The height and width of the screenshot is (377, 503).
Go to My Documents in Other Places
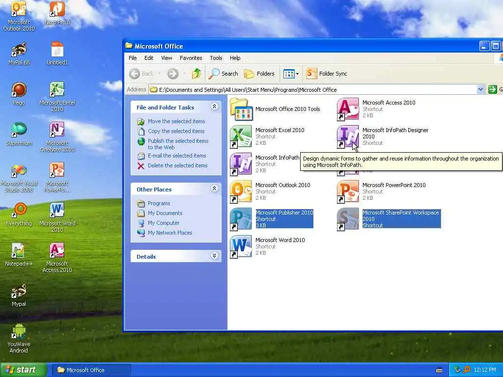coord(165,213)
